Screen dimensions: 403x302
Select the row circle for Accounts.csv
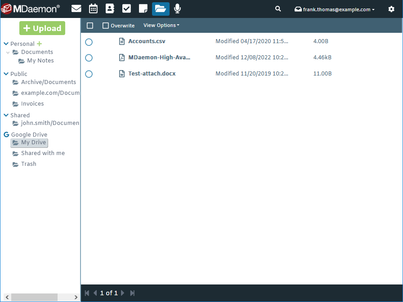click(89, 42)
